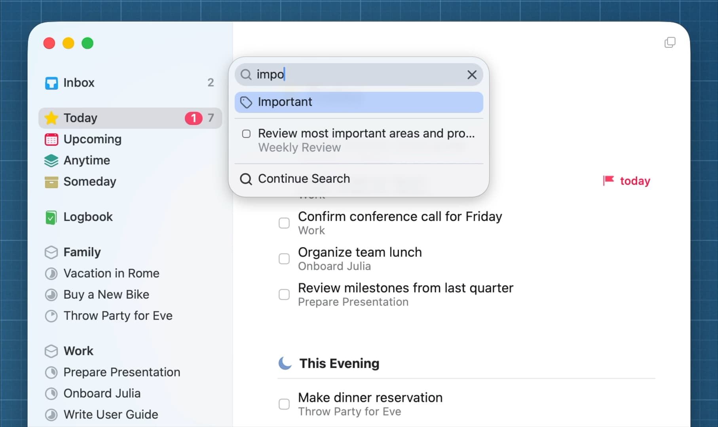Click the multi-window icon at top right
718x427 pixels.
(670, 43)
